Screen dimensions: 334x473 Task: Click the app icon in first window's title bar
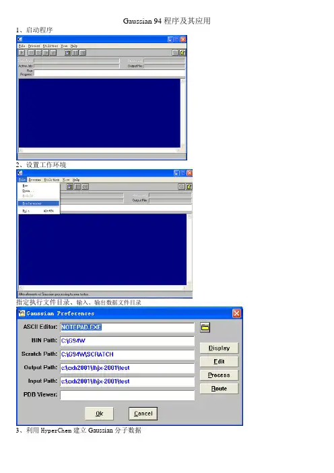(20, 39)
